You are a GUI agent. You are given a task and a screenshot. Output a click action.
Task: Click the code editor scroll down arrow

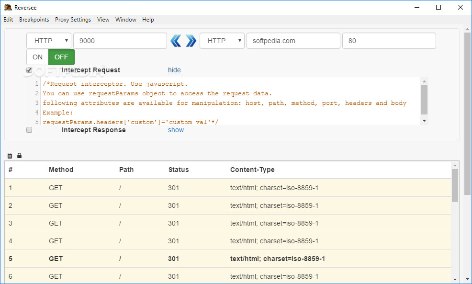[424, 121]
